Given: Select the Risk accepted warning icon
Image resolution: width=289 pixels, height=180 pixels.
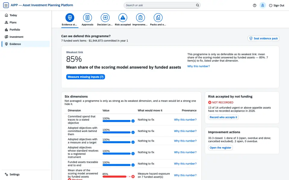Looking at the screenshot, I should click(x=123, y=17).
